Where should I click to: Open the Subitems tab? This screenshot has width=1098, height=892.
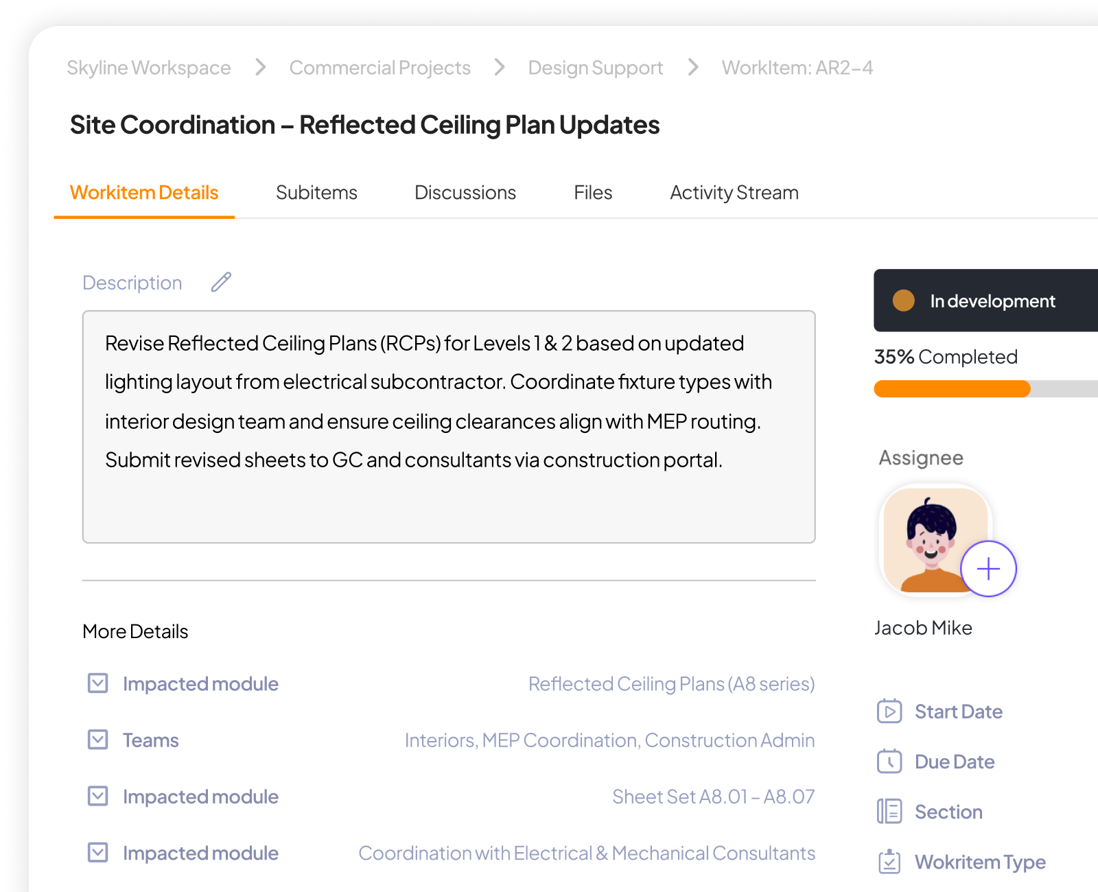click(x=316, y=193)
